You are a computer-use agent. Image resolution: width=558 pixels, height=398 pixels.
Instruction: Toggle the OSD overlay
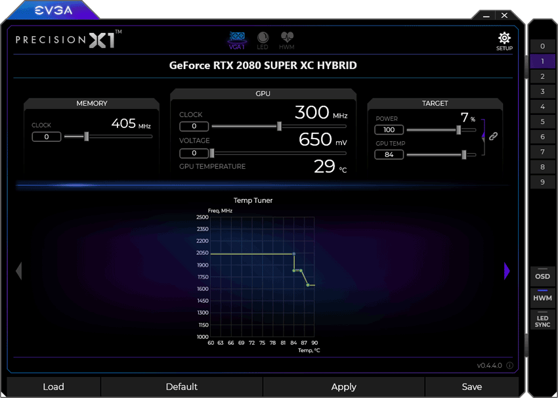point(542,276)
